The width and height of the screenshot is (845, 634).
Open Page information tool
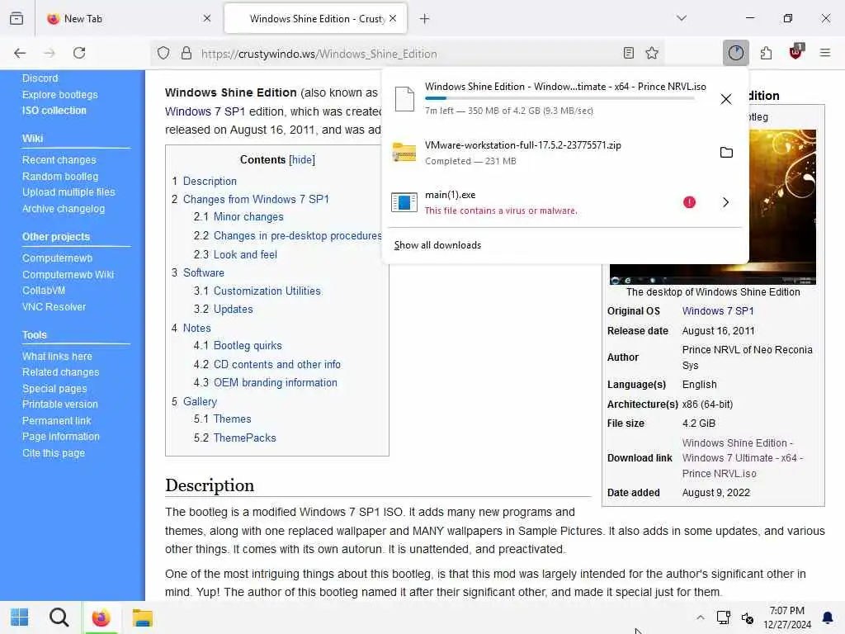(x=61, y=436)
